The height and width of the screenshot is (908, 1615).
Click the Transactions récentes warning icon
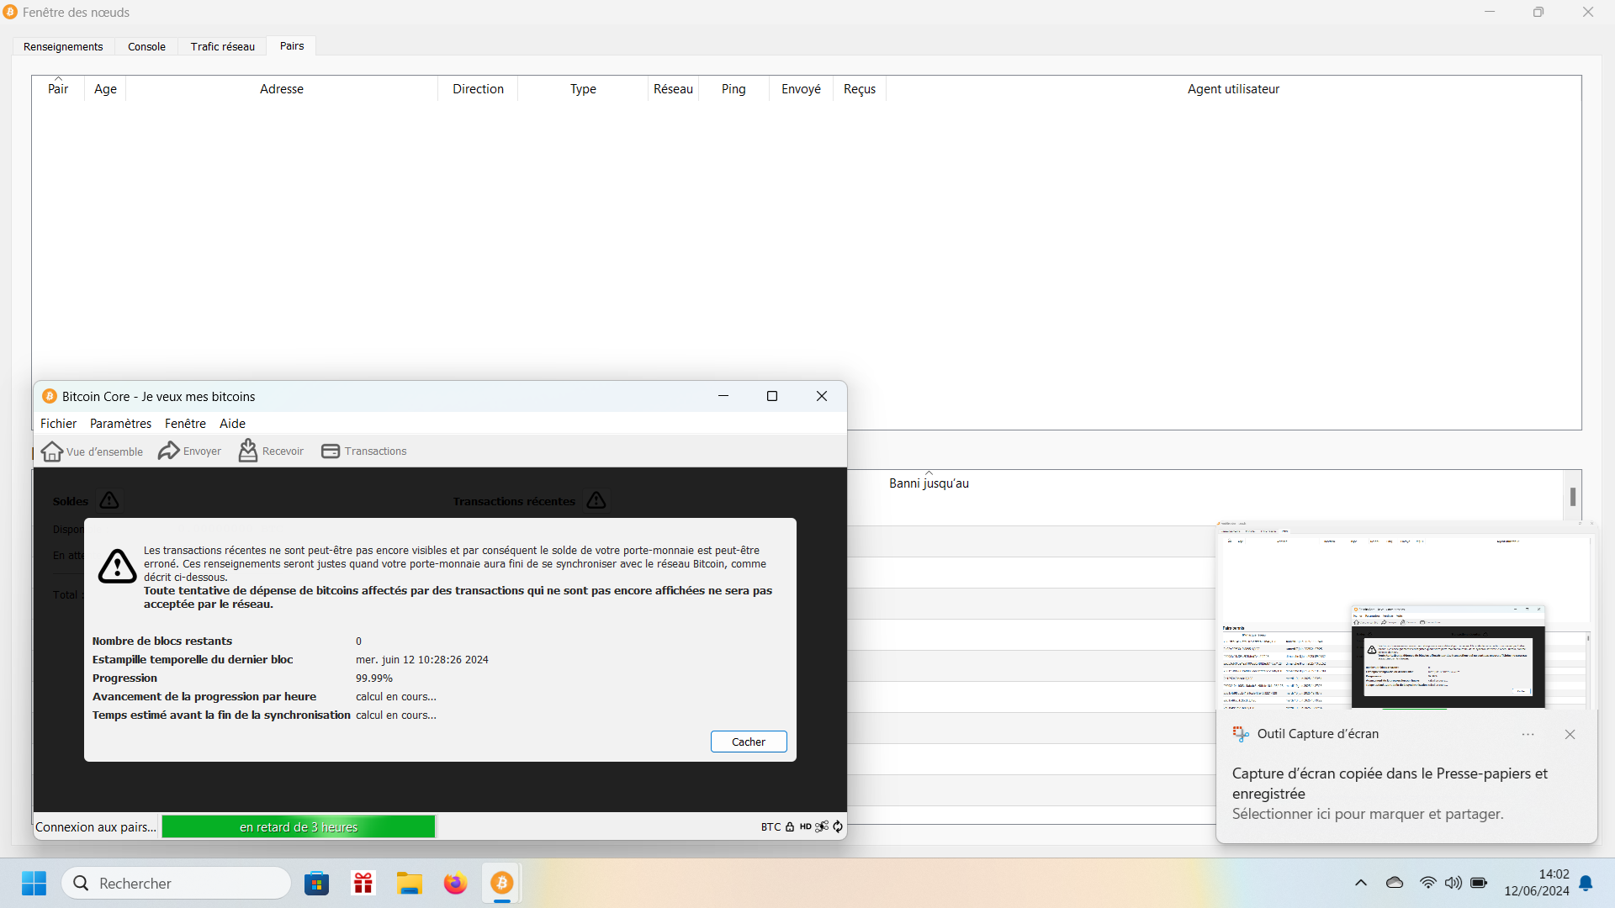pos(596,500)
